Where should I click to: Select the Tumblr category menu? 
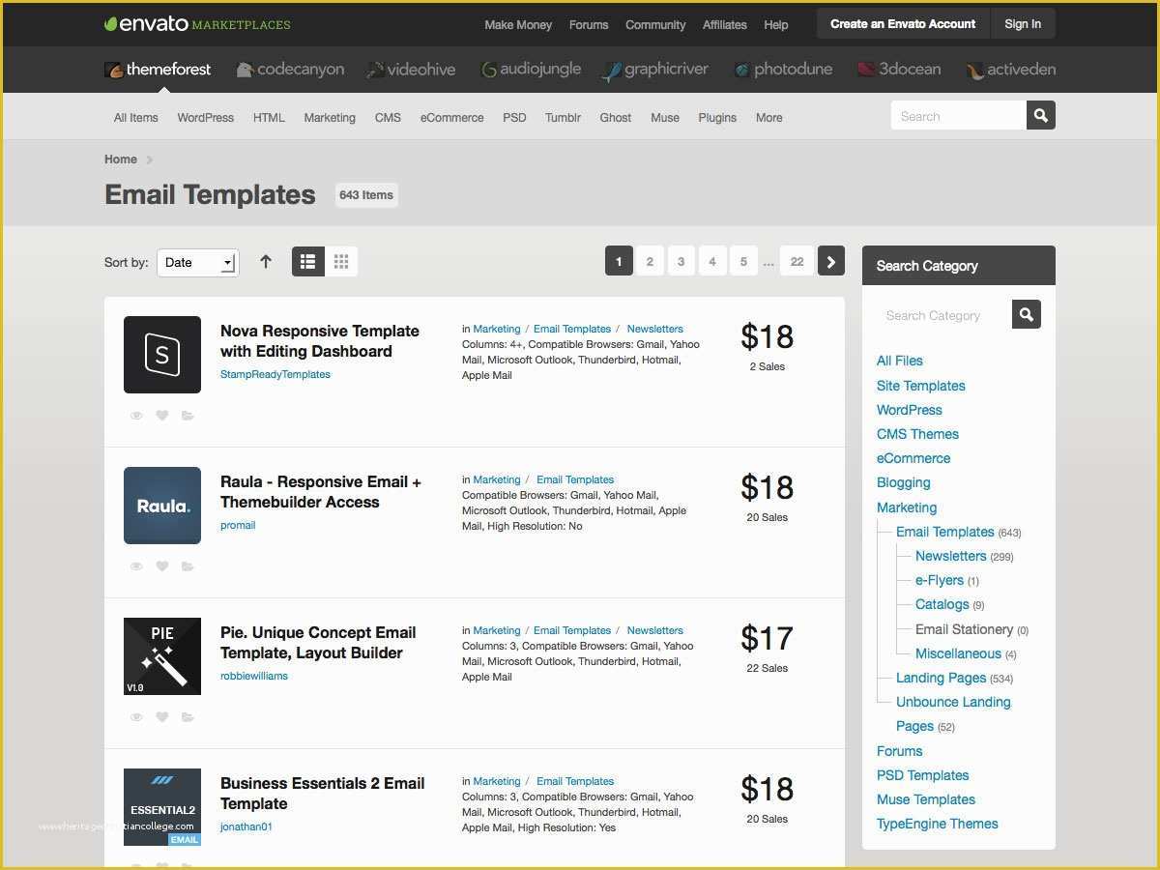(x=563, y=118)
